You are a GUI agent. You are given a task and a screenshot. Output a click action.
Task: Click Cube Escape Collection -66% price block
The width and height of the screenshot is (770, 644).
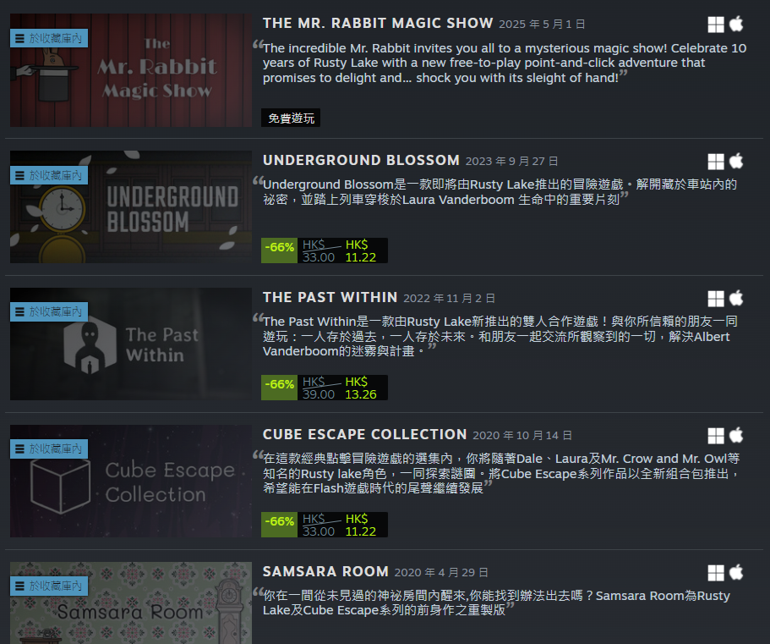click(x=325, y=525)
